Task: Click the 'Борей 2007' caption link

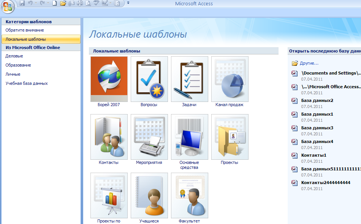Action: (x=109, y=105)
